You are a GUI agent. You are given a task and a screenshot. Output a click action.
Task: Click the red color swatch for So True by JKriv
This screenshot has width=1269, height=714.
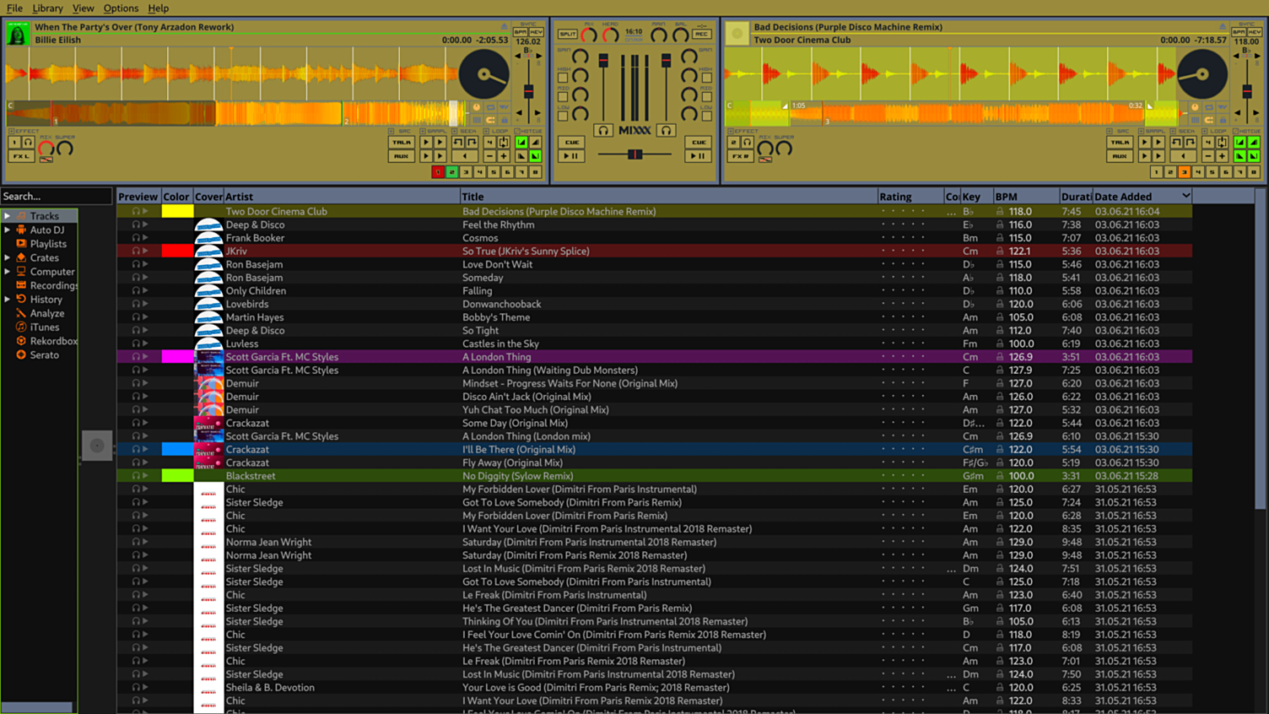[x=176, y=251]
